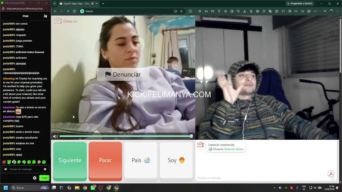This screenshot has width=342, height=192.
Task: Open the Chrome three-dot menu
Action: point(338,11)
